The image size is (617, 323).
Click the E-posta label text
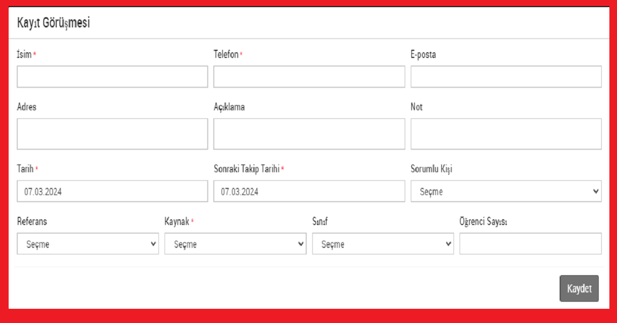point(423,55)
